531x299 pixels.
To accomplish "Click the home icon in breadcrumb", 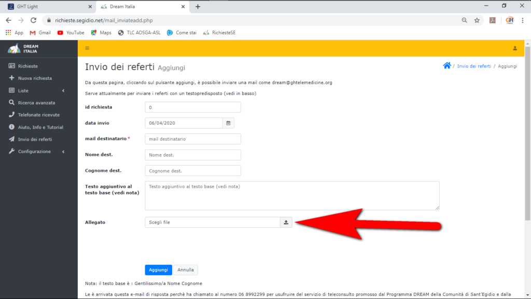I will tap(446, 66).
